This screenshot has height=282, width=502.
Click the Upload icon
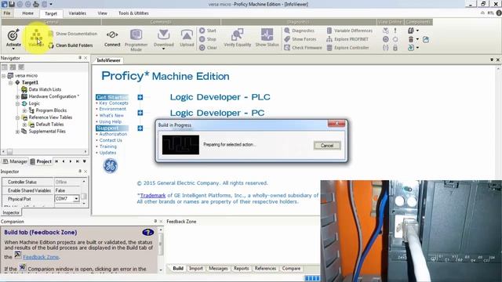coord(187,34)
